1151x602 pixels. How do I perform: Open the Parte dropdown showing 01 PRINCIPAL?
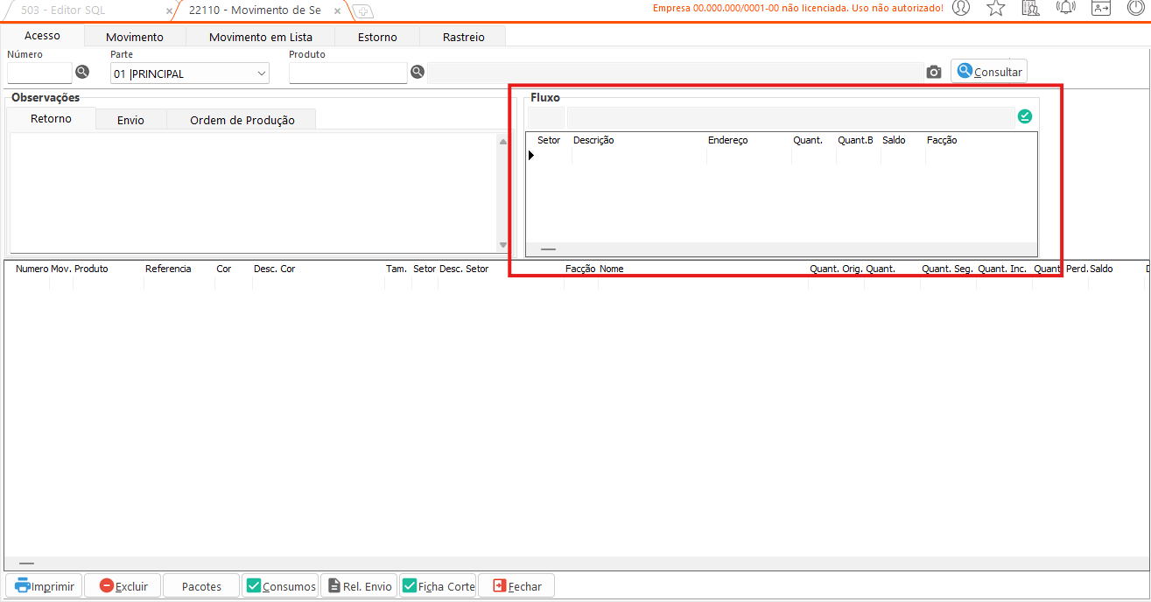coord(190,73)
